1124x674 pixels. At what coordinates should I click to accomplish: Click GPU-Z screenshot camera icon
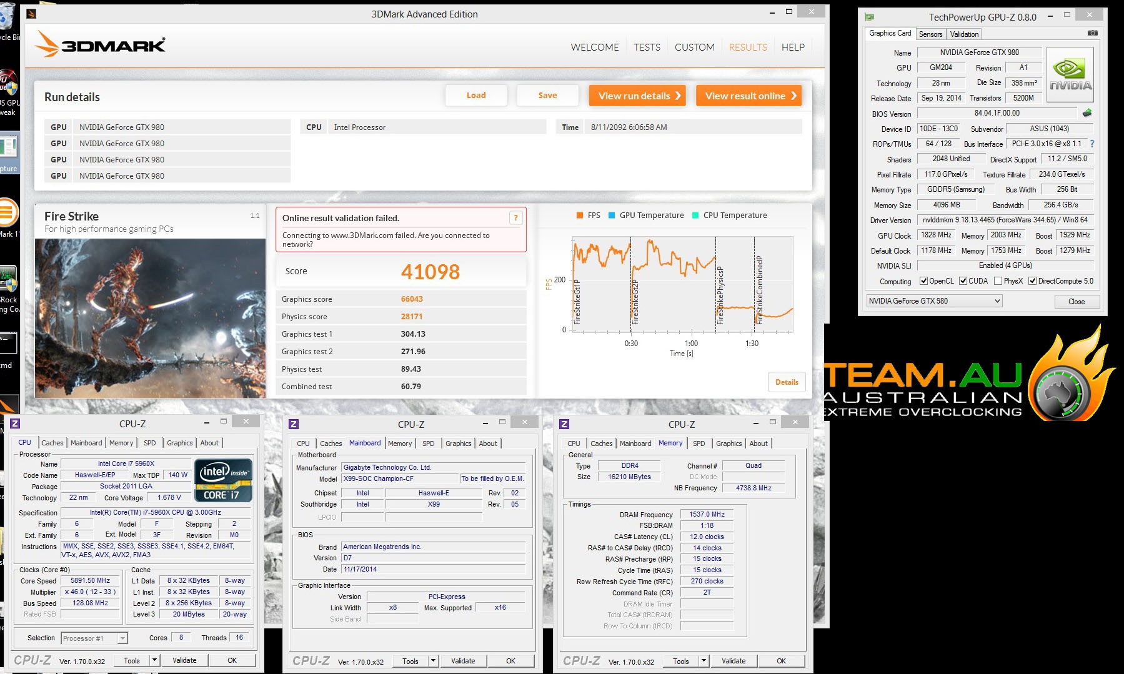pos(1092,33)
